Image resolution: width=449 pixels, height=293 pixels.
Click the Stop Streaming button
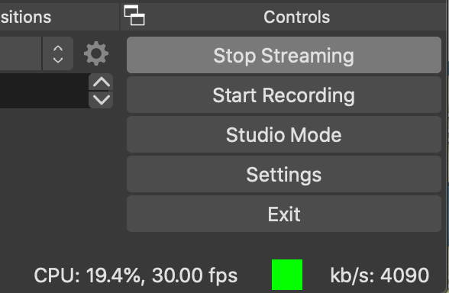[x=284, y=55]
